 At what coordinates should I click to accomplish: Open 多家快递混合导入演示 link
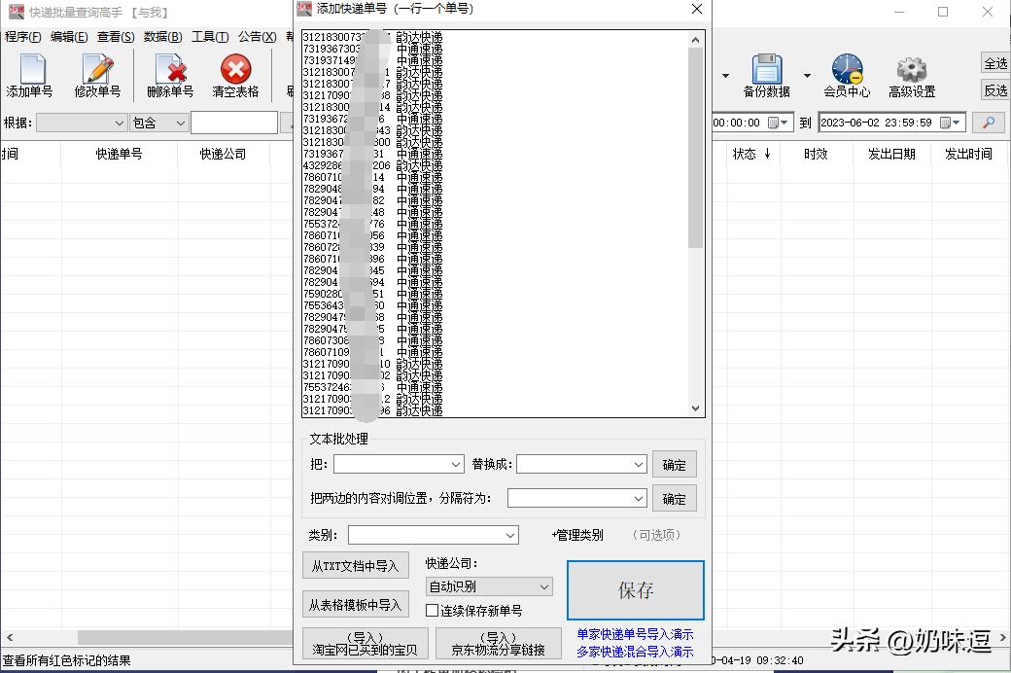point(635,652)
